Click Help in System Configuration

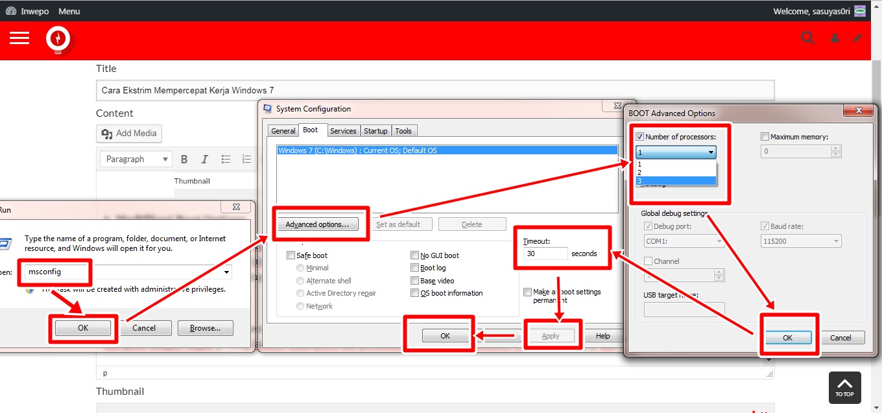tap(603, 336)
